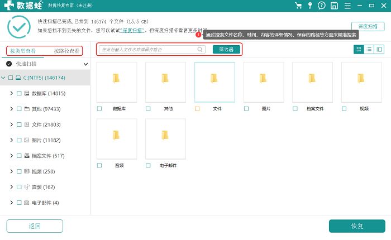
Task: Open the 档案文件 folder thumbnail
Action: (312, 82)
